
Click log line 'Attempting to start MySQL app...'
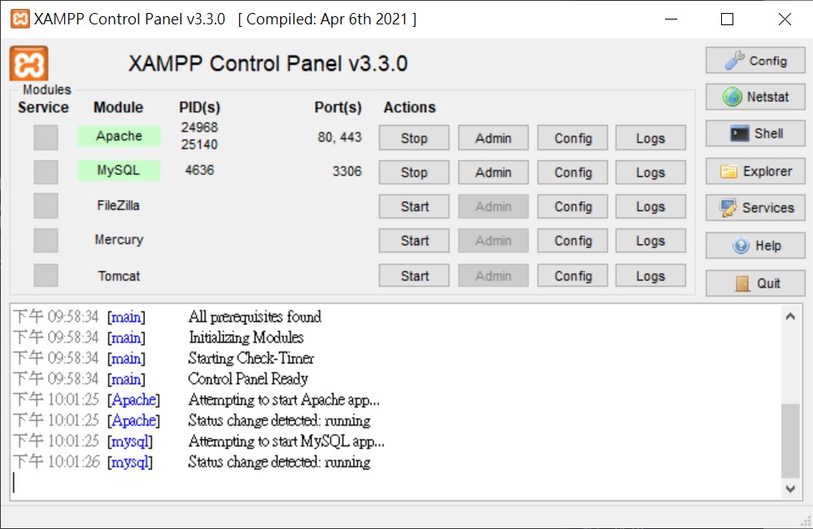[286, 441]
